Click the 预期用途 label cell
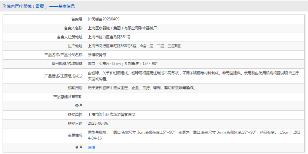This screenshot has width=308, height=154. 44,88
